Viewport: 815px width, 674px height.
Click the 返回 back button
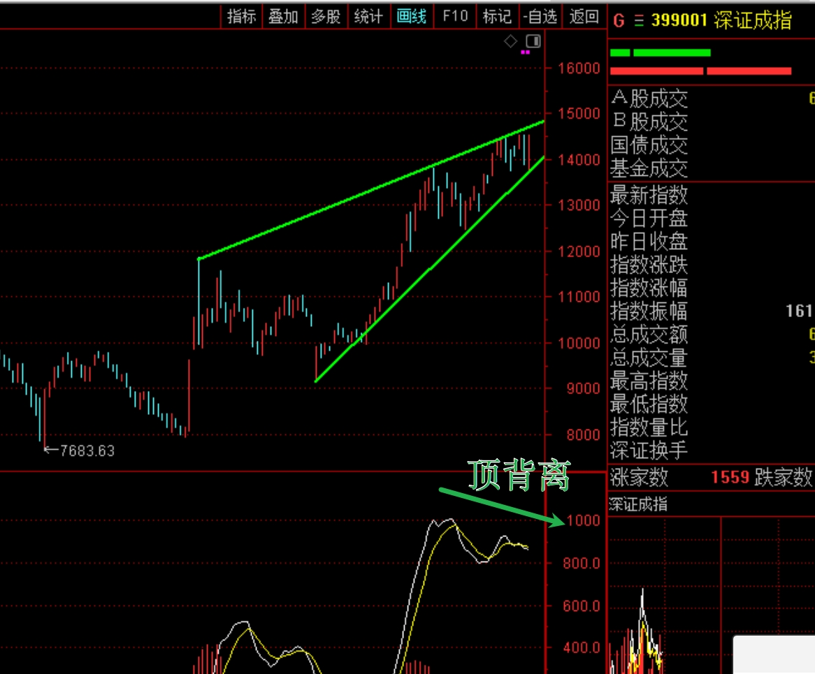[584, 17]
